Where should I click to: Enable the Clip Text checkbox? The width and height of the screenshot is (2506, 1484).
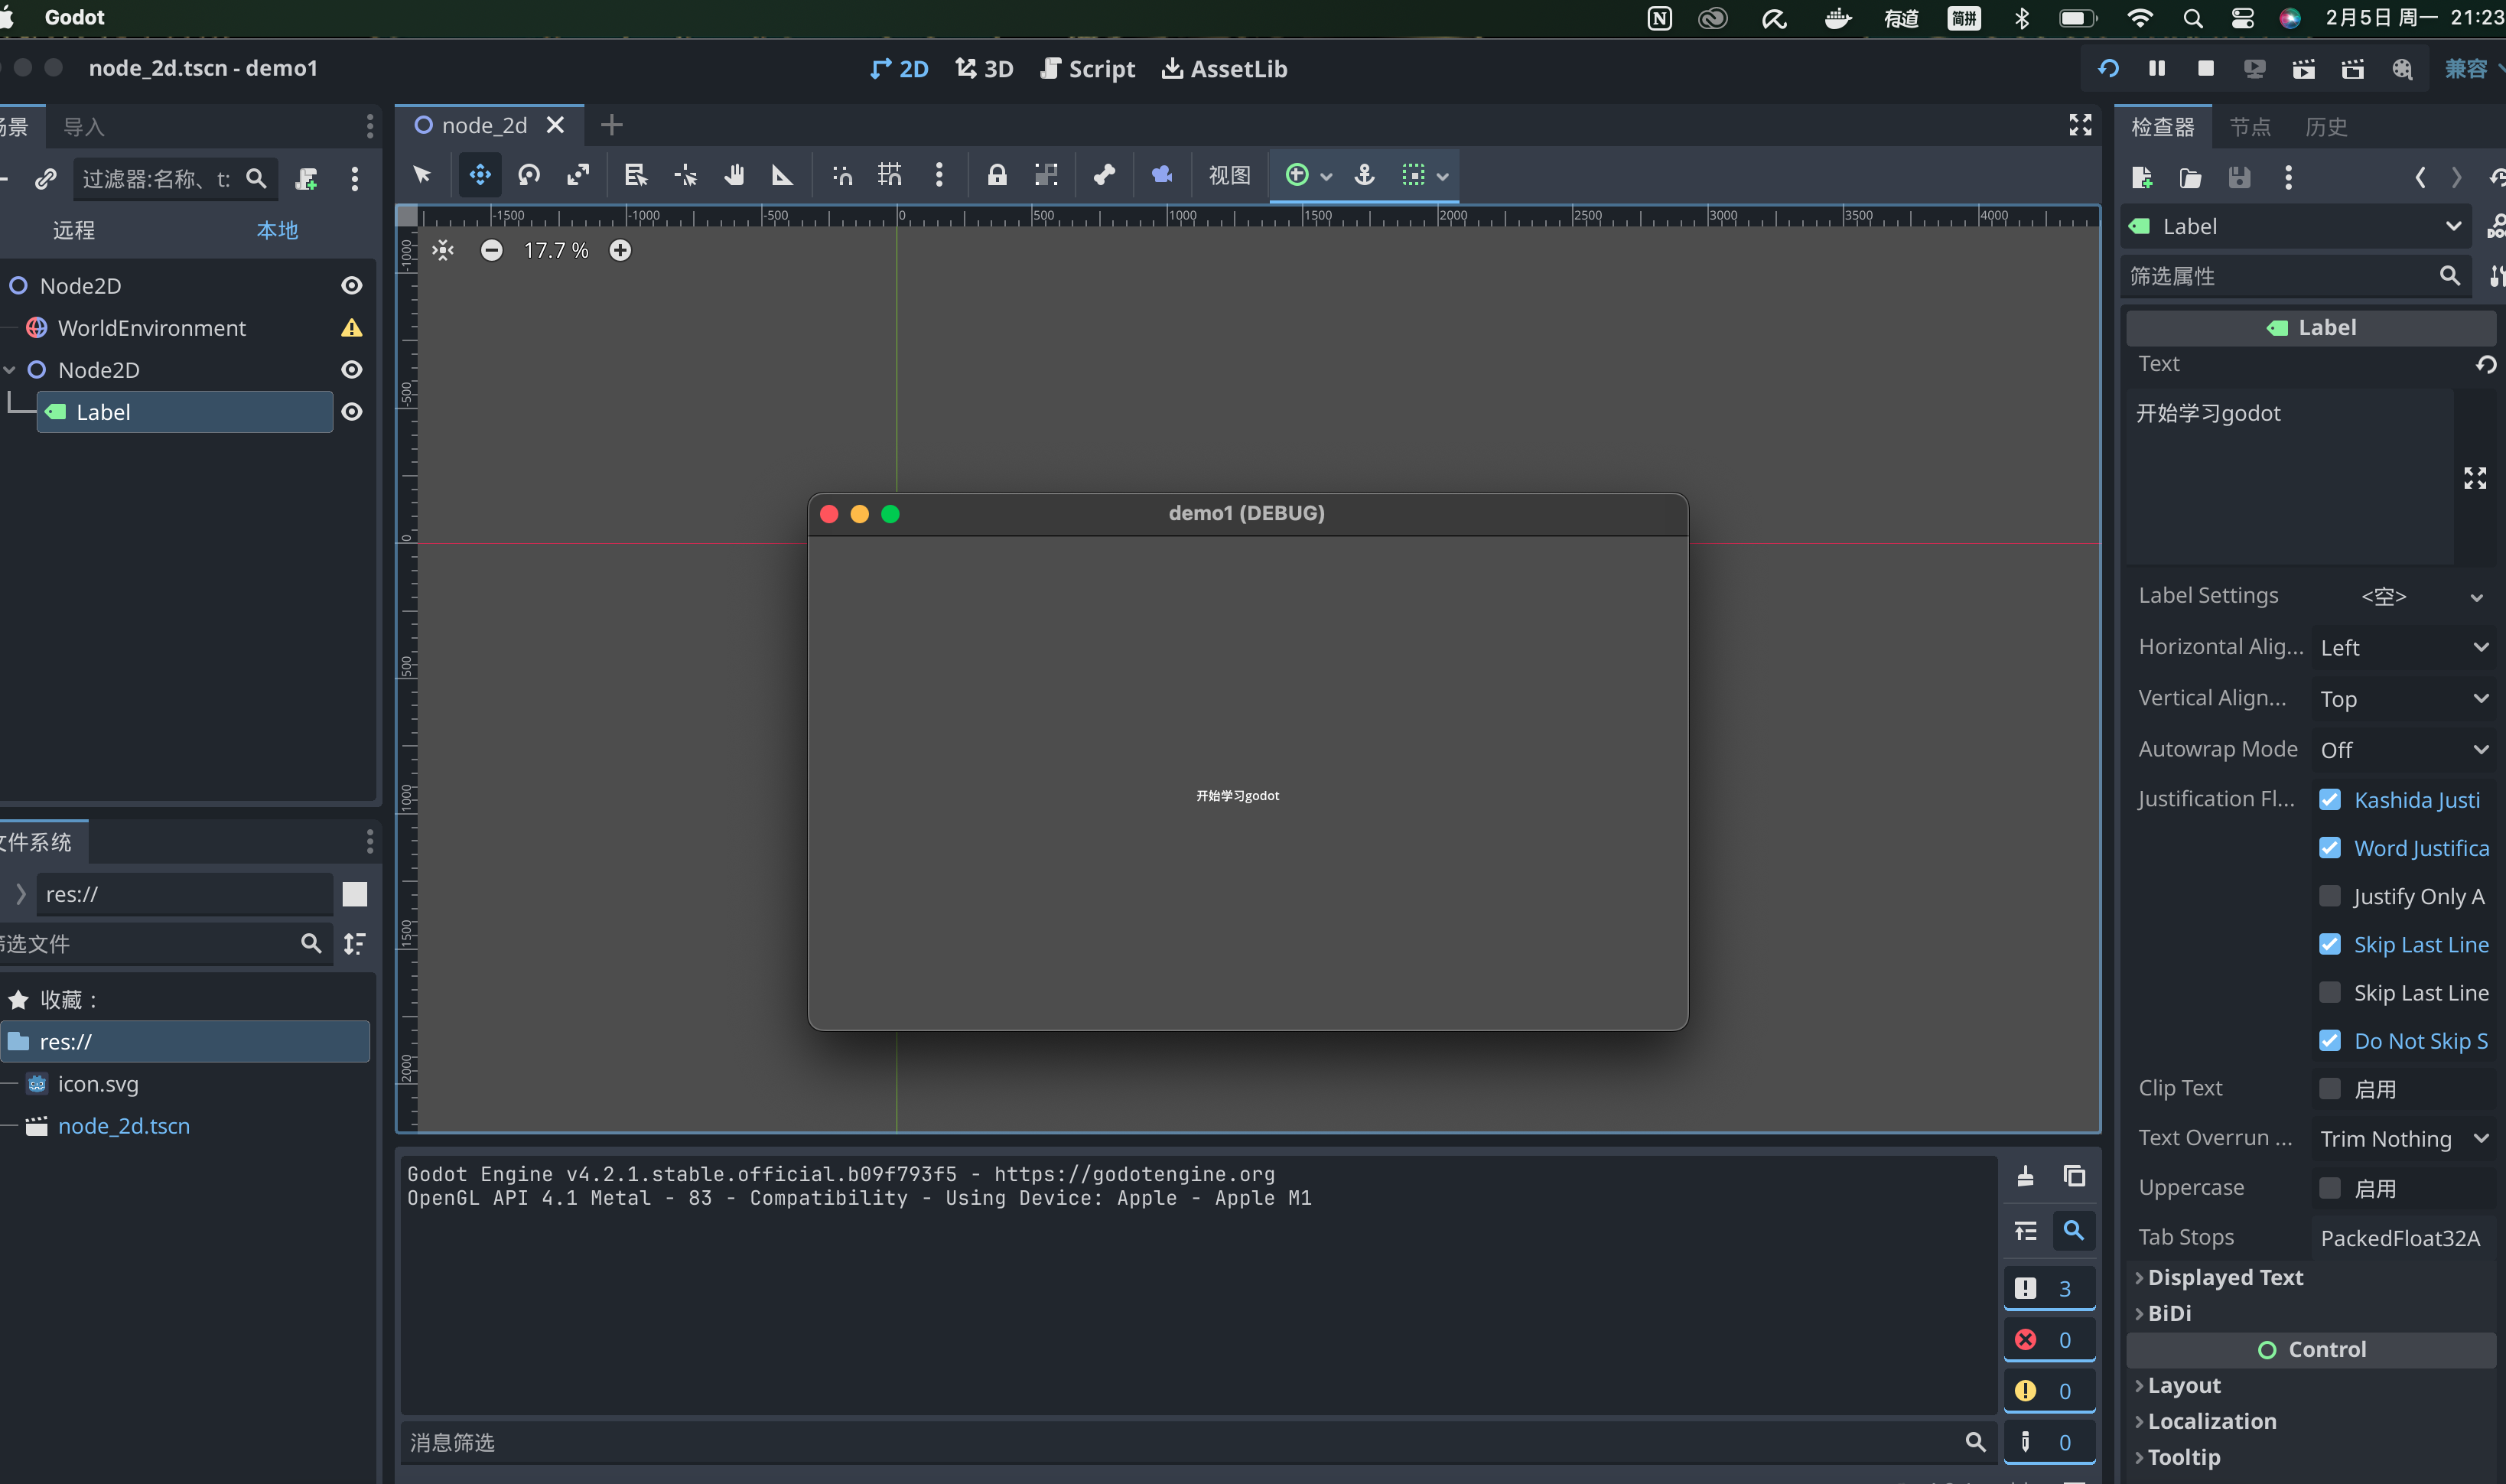click(x=2329, y=1088)
